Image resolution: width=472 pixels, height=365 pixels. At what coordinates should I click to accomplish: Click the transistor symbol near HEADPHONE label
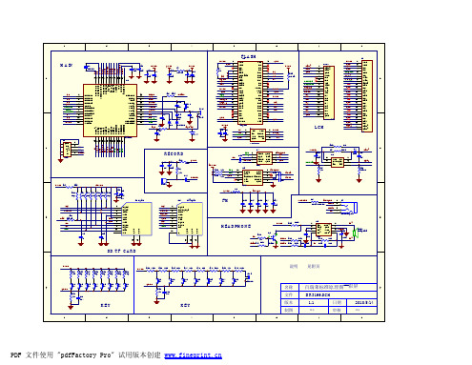[x=275, y=238]
